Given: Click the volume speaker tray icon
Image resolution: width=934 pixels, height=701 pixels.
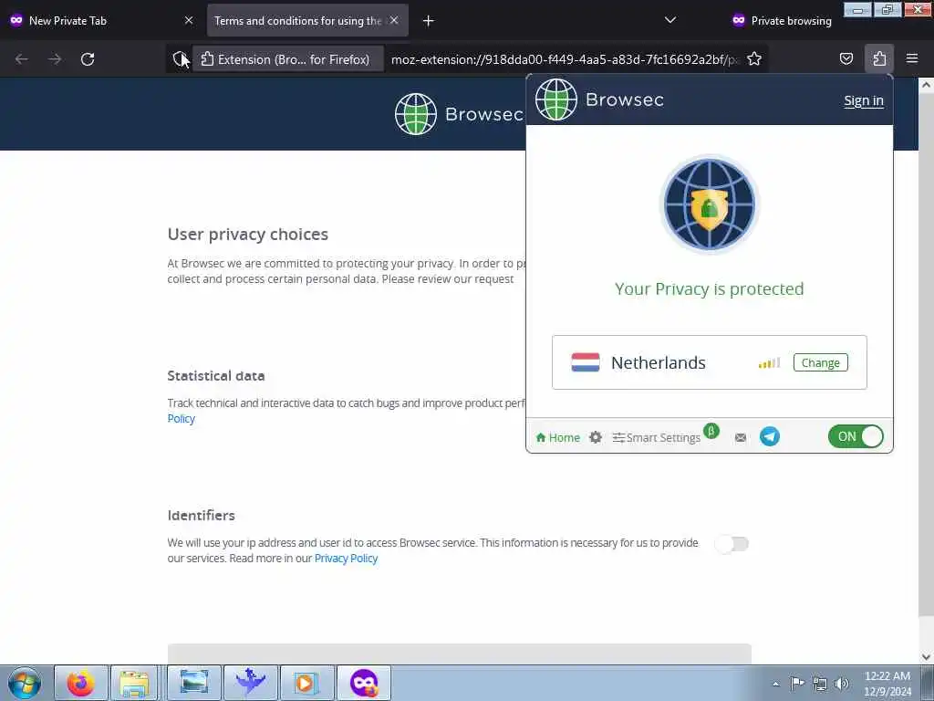Looking at the screenshot, I should point(842,684).
